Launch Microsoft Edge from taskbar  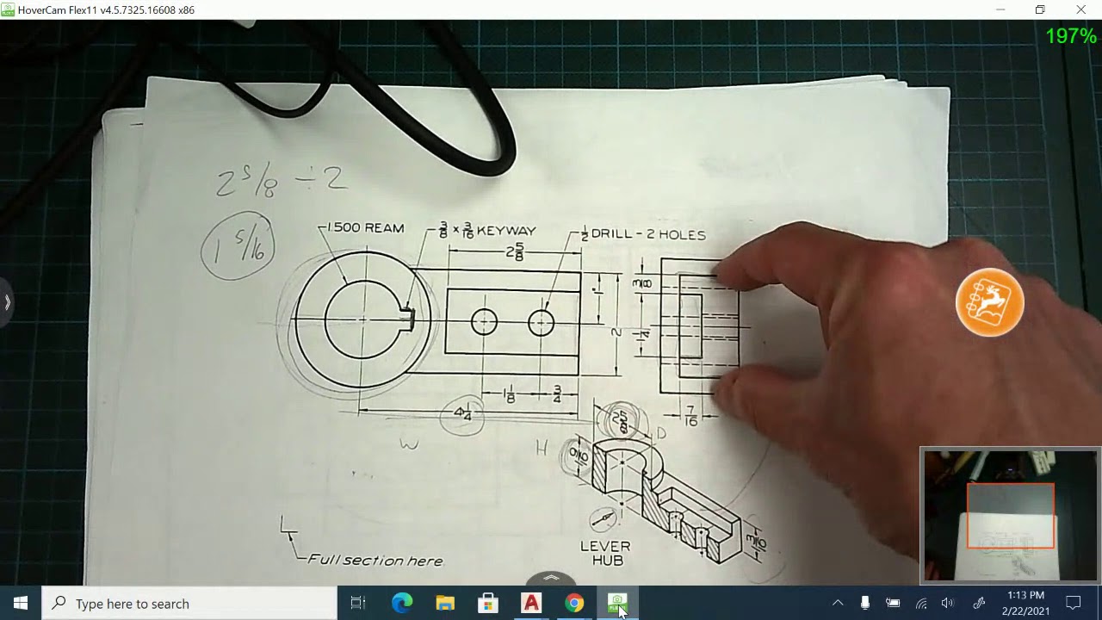(x=402, y=604)
